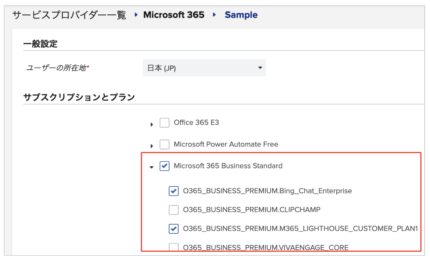Click the サブスクリプションとプラン section heading
This screenshot has height=261, width=430.
pyautogui.click(x=79, y=97)
